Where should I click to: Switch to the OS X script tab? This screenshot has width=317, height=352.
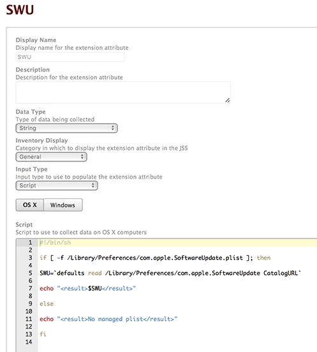pyautogui.click(x=29, y=205)
